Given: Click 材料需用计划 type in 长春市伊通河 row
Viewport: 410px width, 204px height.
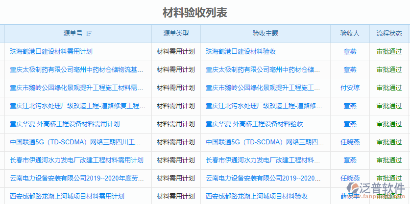Looking at the screenshot, I should click(176, 160).
